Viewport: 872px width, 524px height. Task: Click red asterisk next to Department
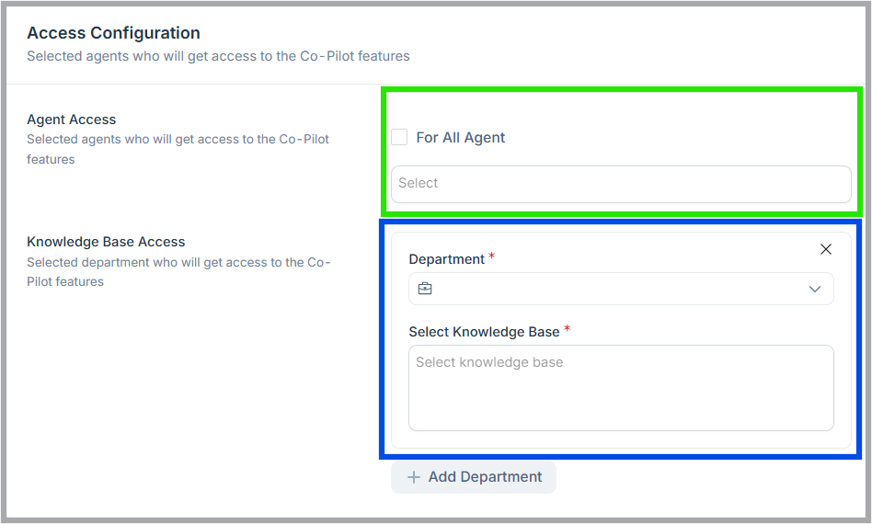click(x=492, y=257)
